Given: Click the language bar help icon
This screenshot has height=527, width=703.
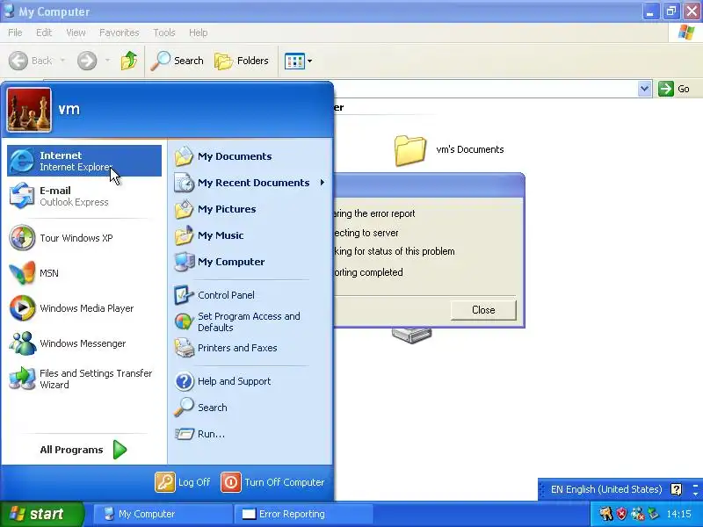Looking at the screenshot, I should (676, 489).
